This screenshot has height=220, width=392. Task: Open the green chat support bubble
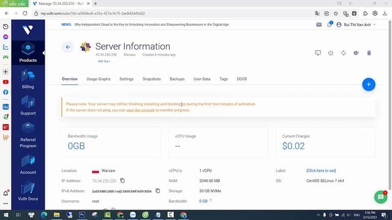380,197
